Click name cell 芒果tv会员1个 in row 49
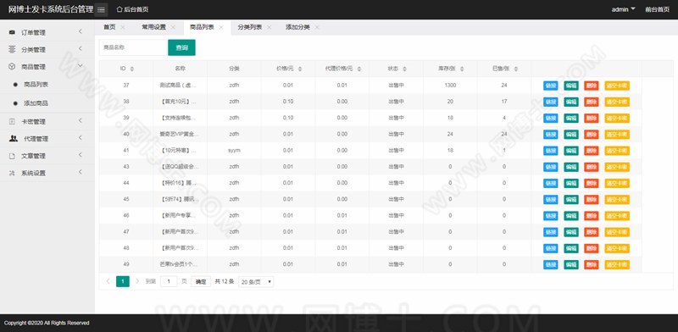 [180, 264]
